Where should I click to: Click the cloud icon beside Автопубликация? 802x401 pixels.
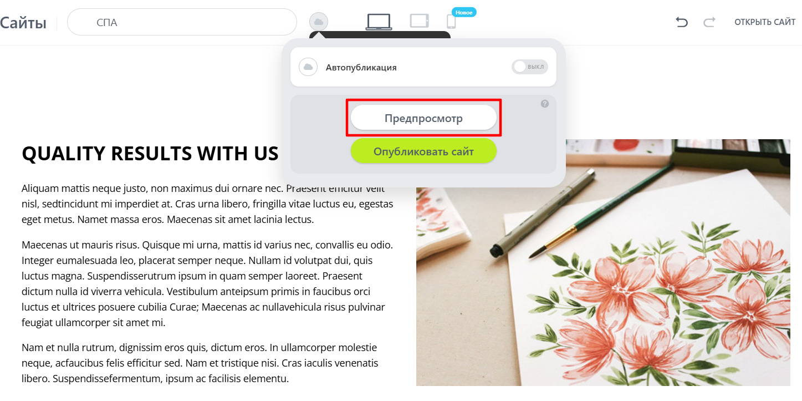pos(308,67)
